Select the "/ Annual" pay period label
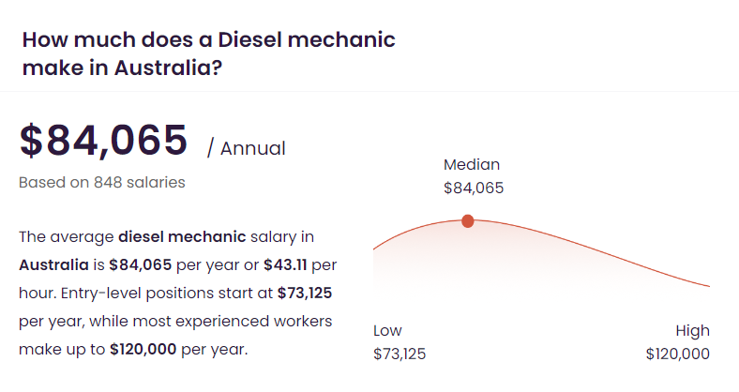739x392 pixels. pos(246,148)
